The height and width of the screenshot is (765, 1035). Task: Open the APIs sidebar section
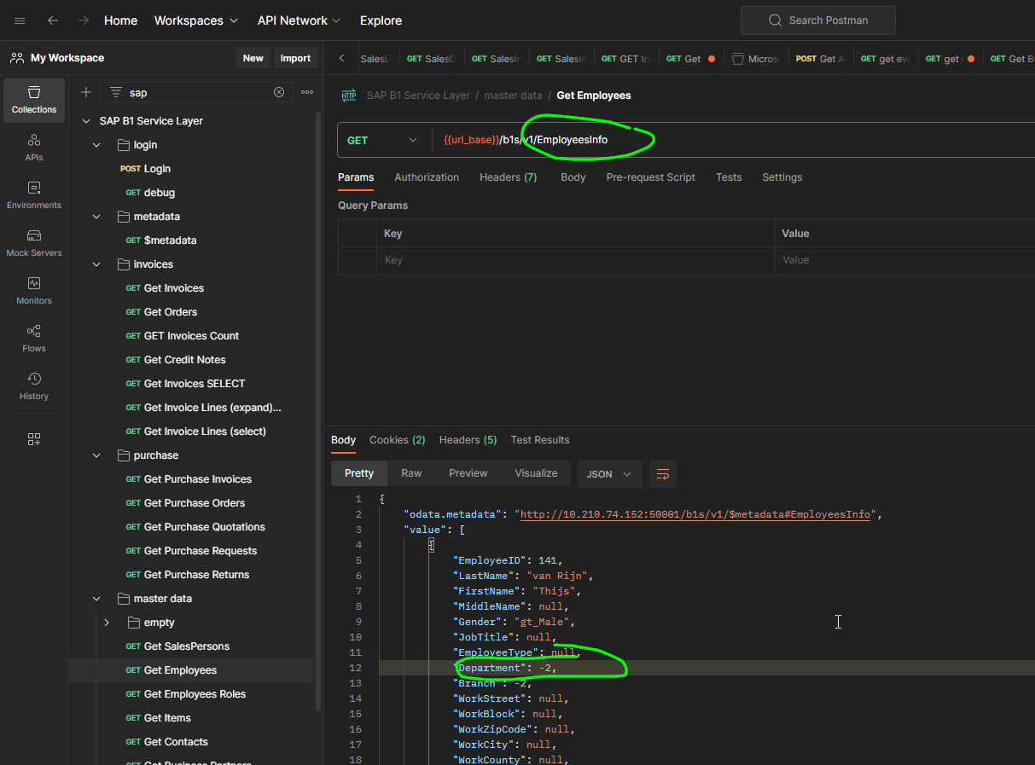[34, 148]
